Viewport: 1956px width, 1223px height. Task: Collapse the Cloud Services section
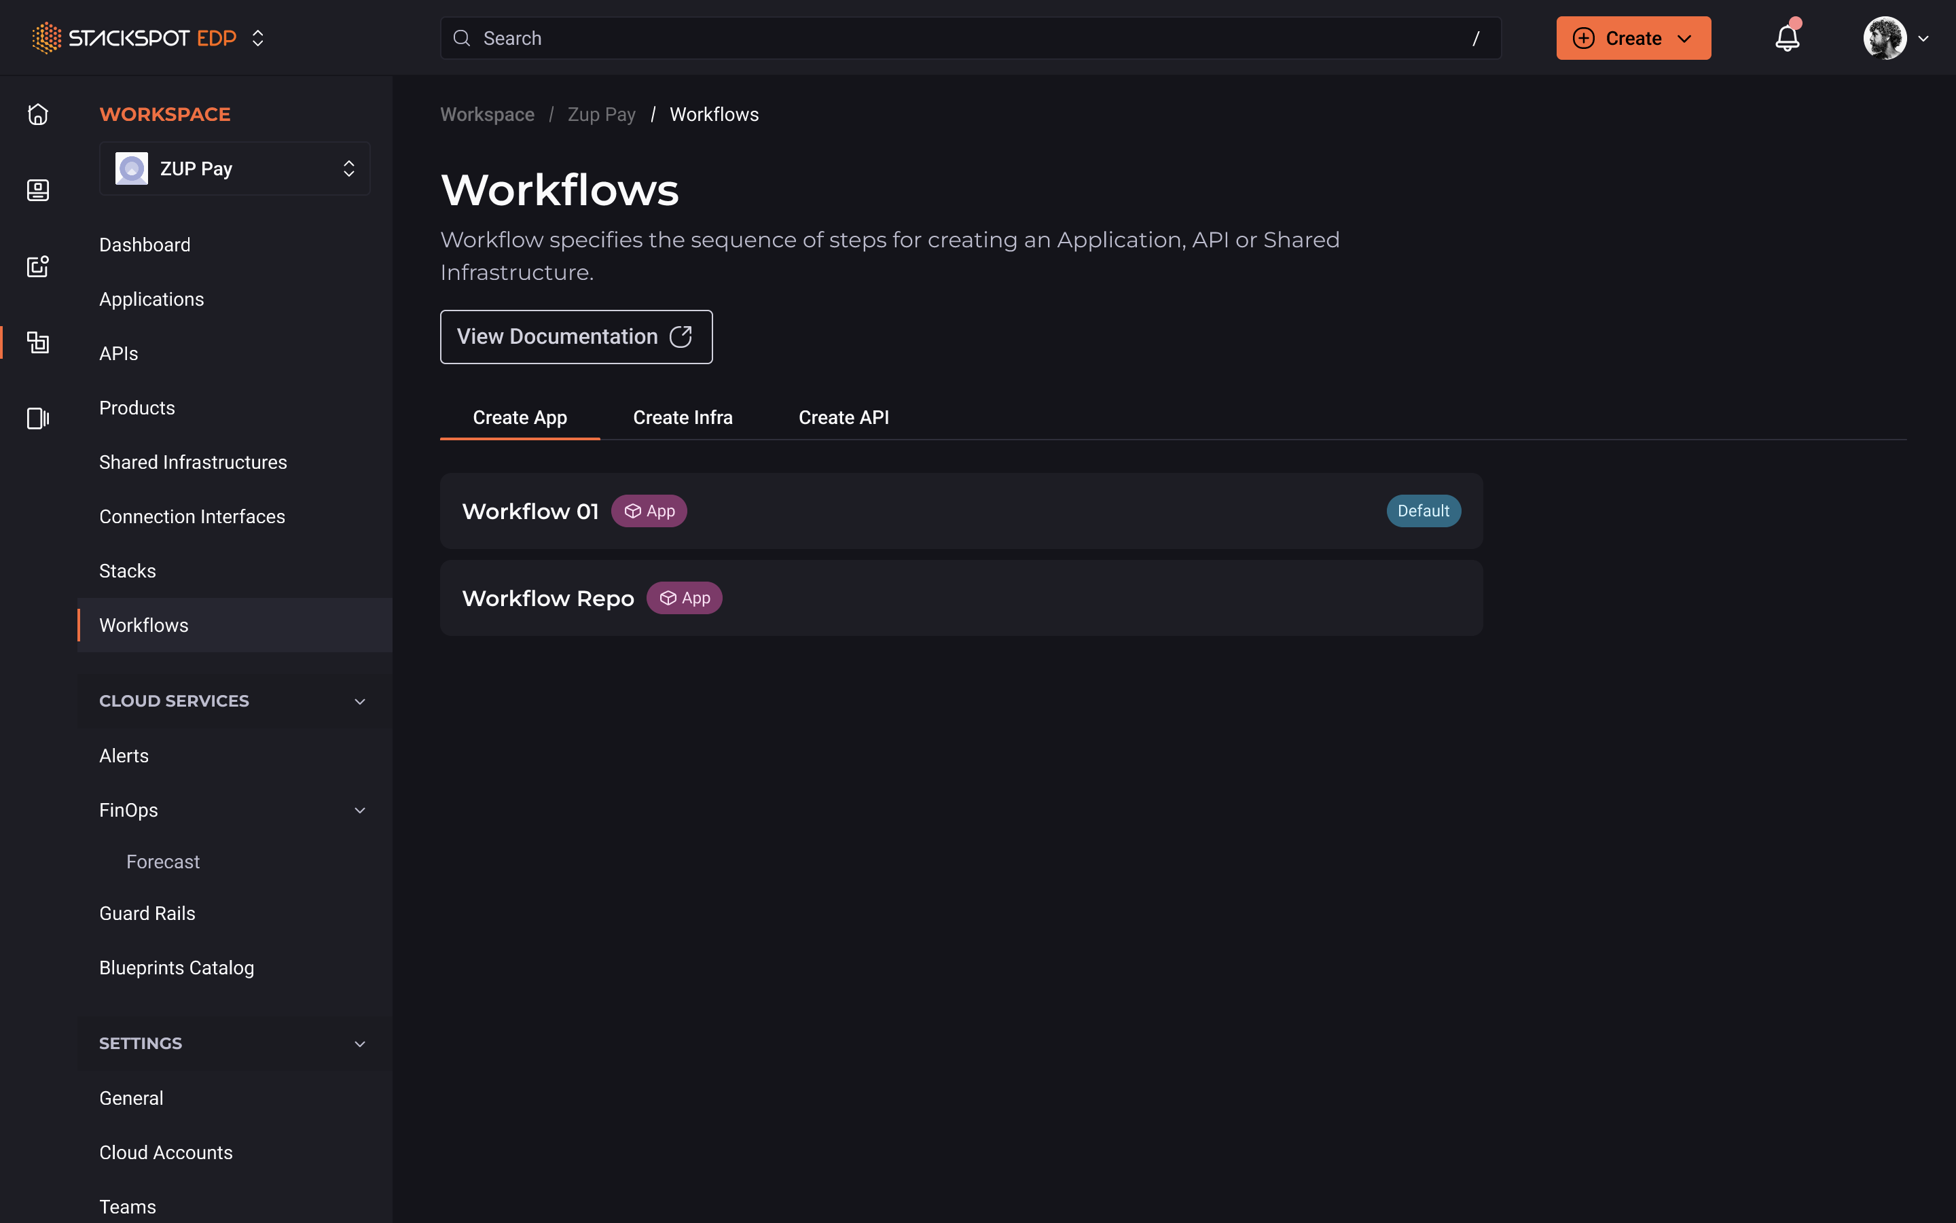pos(360,701)
